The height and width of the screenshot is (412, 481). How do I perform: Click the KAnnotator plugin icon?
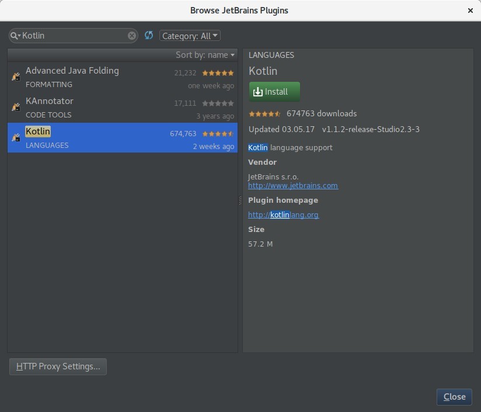(x=16, y=107)
